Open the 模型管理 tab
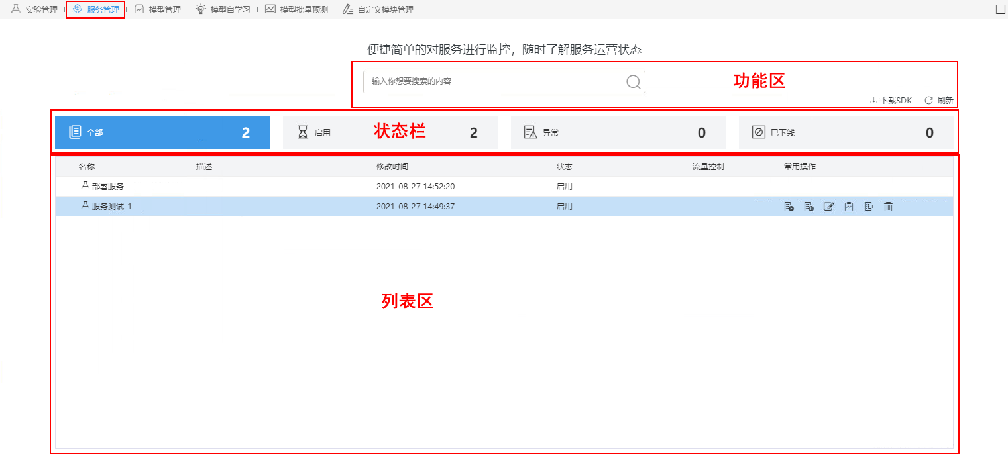 [x=157, y=10]
